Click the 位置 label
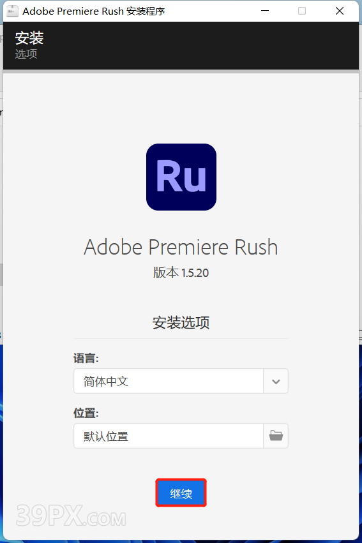362x543 pixels. [86, 413]
